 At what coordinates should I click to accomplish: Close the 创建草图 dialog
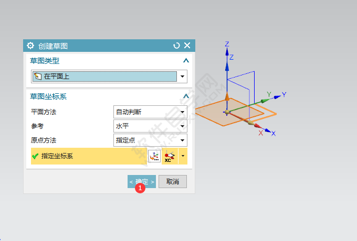pos(187,46)
